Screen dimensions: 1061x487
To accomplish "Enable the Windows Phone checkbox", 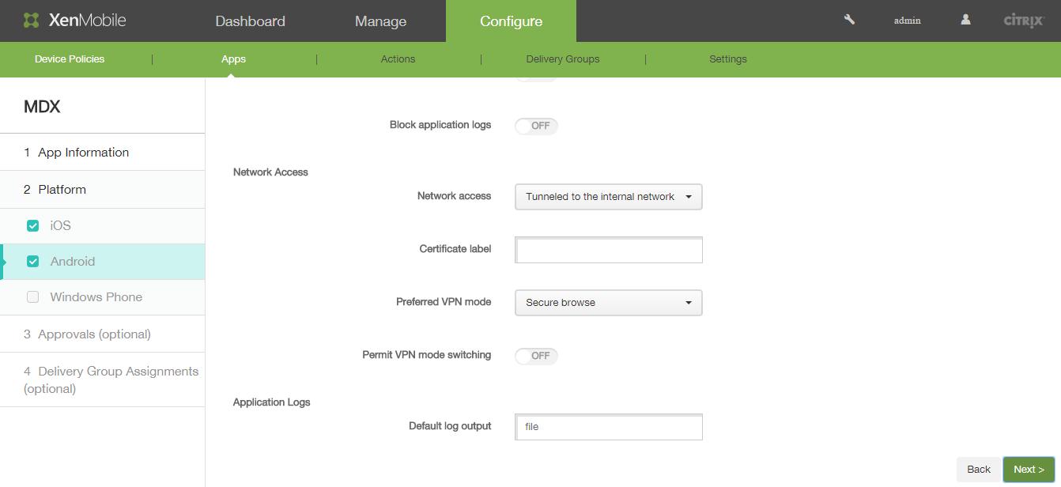I will coord(33,297).
